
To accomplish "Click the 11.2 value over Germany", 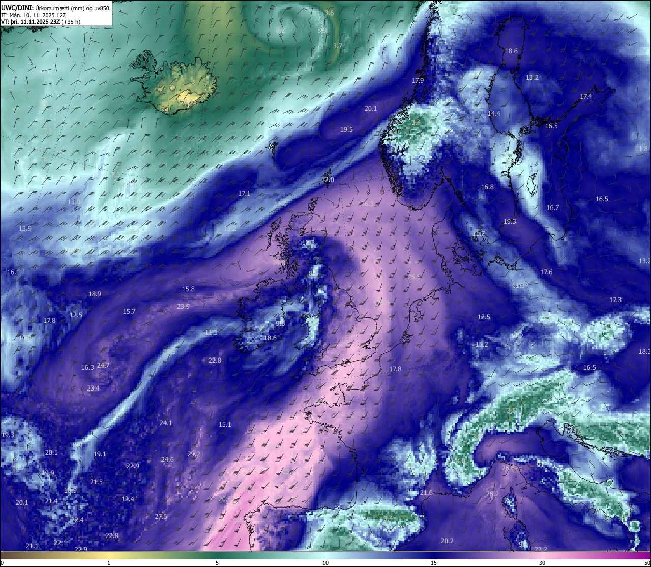I will pyautogui.click(x=482, y=344).
